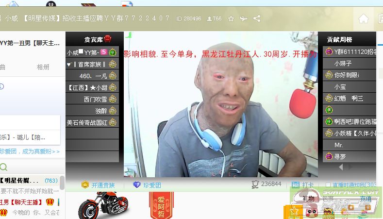Screen dimensions: 383x219
Task: Select VIP user 460、一凡
Action: coord(92,76)
